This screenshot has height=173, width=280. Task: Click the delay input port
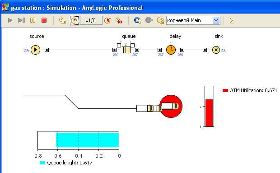click(x=159, y=50)
